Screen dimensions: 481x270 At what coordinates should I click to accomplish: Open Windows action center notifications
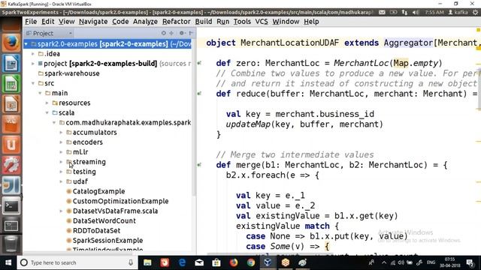470,262
